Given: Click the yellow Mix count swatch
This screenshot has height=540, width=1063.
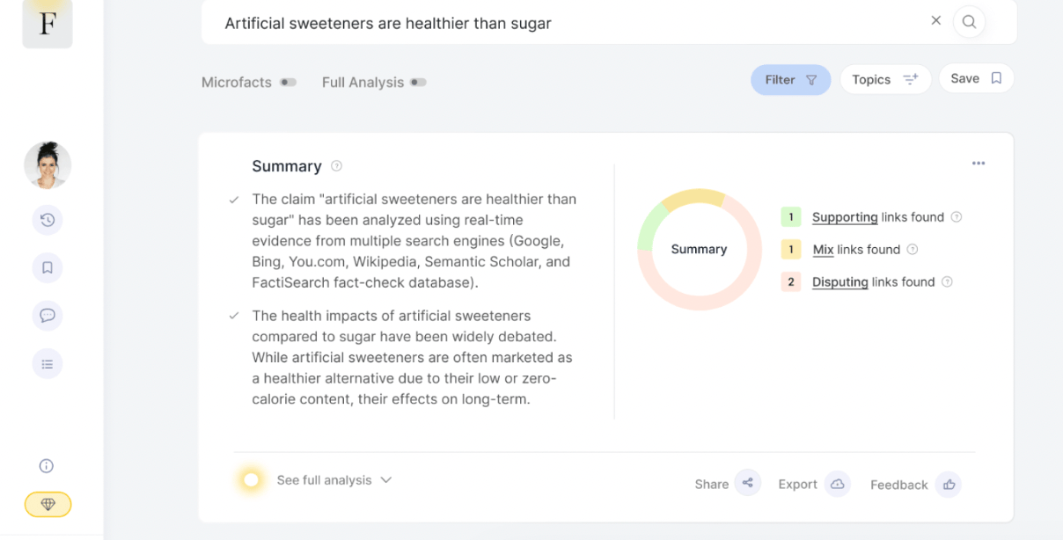Looking at the screenshot, I should pos(790,250).
